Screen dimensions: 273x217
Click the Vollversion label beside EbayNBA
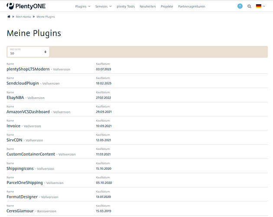(x=36, y=98)
